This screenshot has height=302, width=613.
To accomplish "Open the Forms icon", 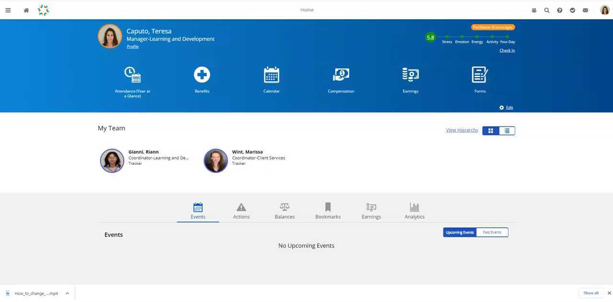I will tap(480, 75).
